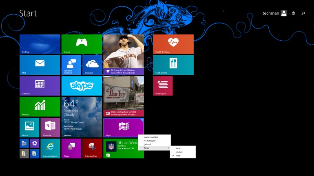The width and height of the screenshot is (314, 176).
Task: Open the Desktop tile
Action: pyautogui.click(x=40, y=44)
